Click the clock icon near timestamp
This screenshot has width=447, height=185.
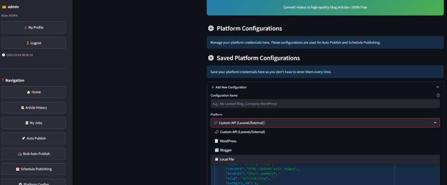pos(3,55)
